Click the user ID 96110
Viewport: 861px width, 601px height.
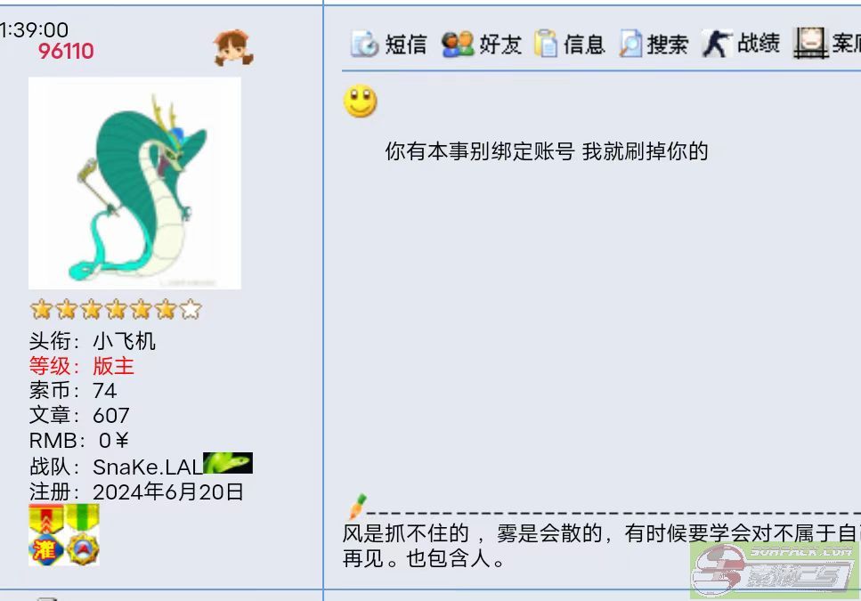(x=66, y=51)
